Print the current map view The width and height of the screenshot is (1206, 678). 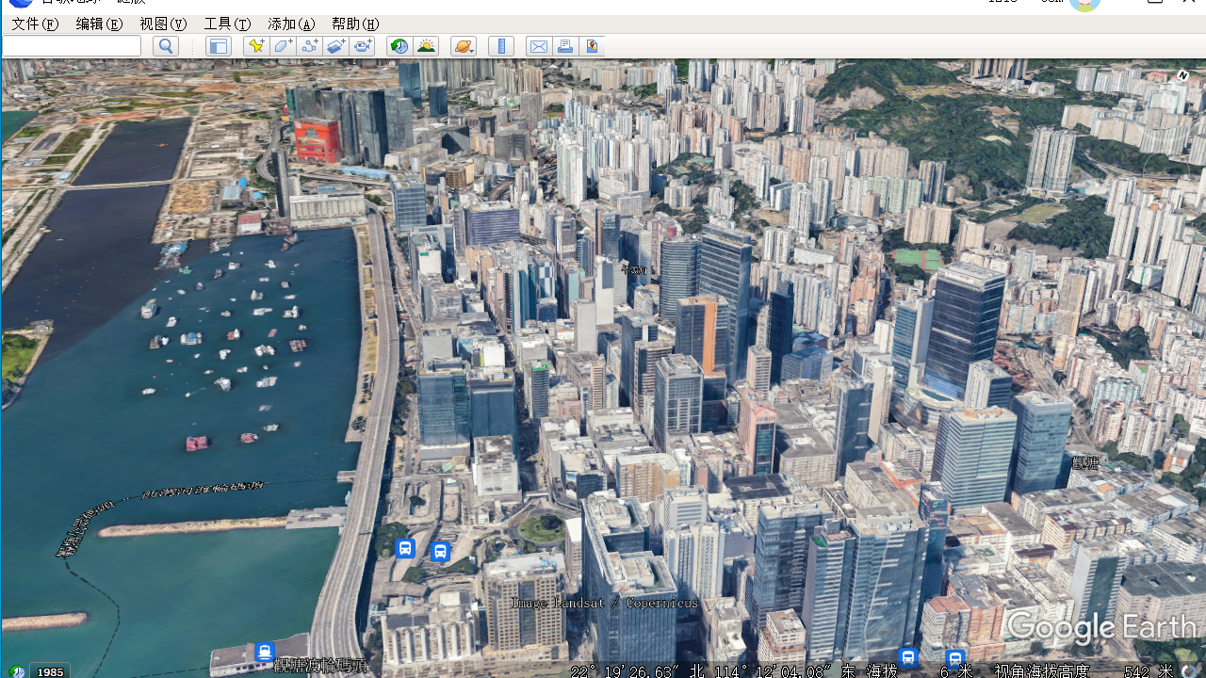[x=565, y=46]
